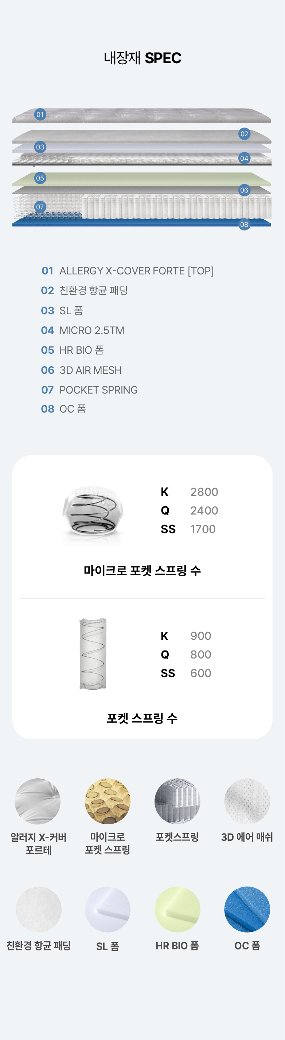Click the micro pocket spring coil image
This screenshot has height=1040, width=285.
click(93, 512)
